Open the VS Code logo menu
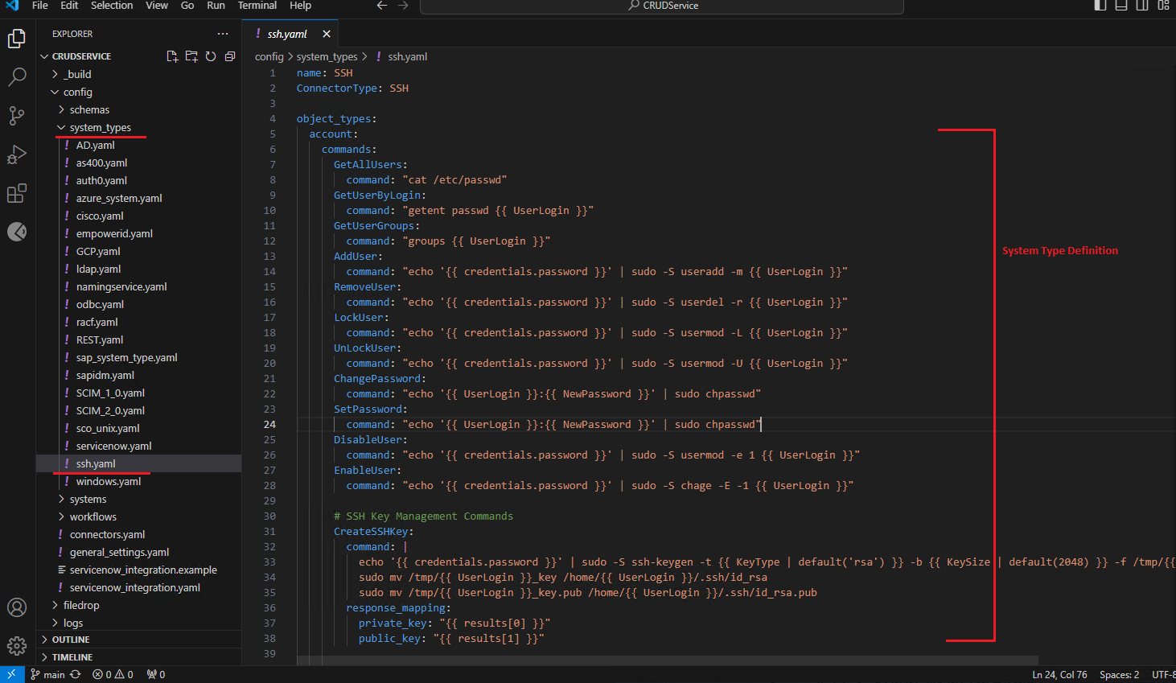The width and height of the screenshot is (1176, 683). (x=12, y=6)
